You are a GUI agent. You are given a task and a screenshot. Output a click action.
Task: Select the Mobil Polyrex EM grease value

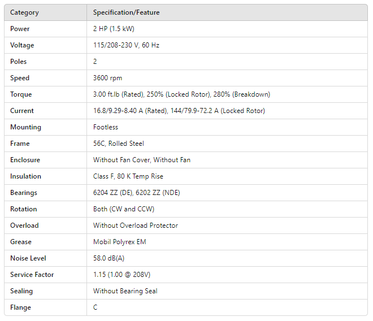click(119, 242)
